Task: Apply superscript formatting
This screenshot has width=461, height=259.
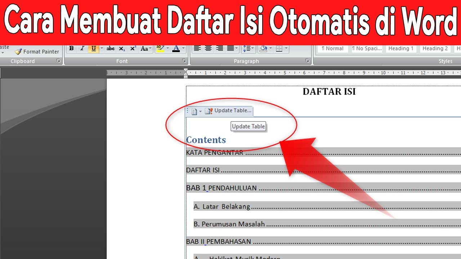Action: coord(133,48)
